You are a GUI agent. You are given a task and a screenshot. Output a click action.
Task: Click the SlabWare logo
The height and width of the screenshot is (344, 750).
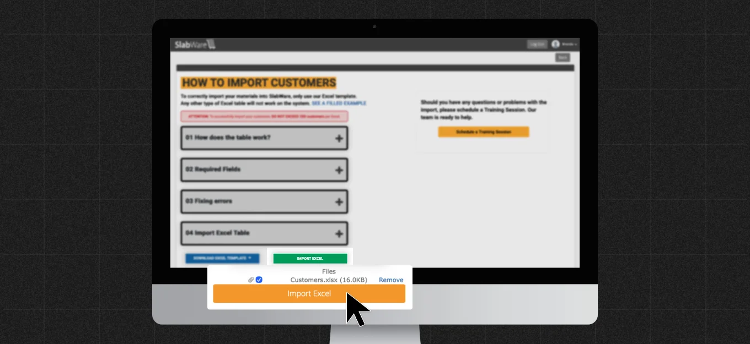click(195, 45)
